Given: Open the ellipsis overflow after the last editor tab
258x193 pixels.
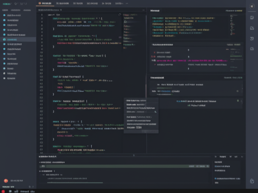Looking at the screenshot, I should click(x=127, y=4).
